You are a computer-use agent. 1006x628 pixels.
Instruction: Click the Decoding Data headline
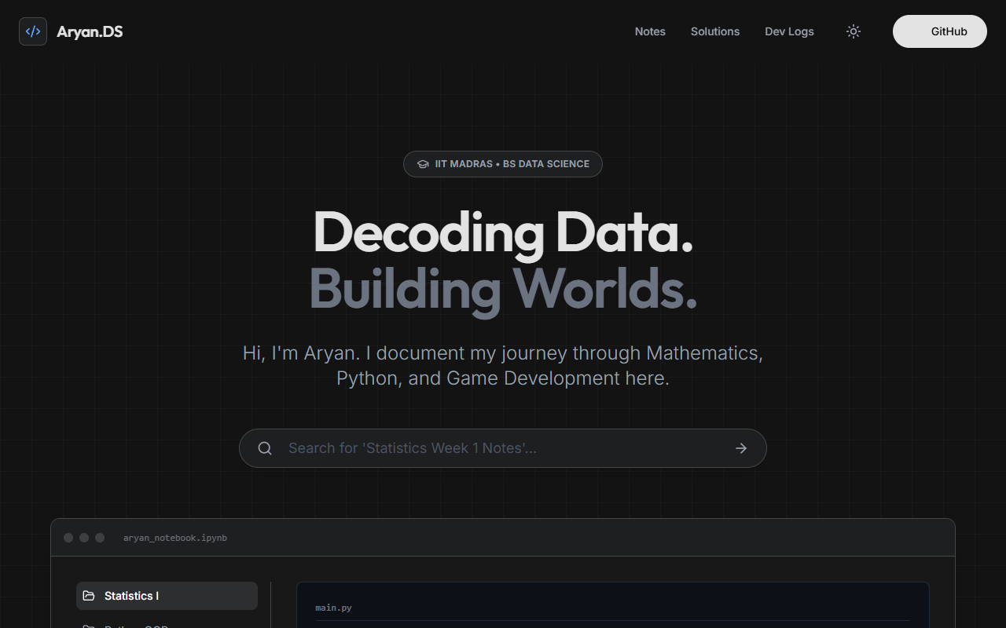[x=503, y=232]
